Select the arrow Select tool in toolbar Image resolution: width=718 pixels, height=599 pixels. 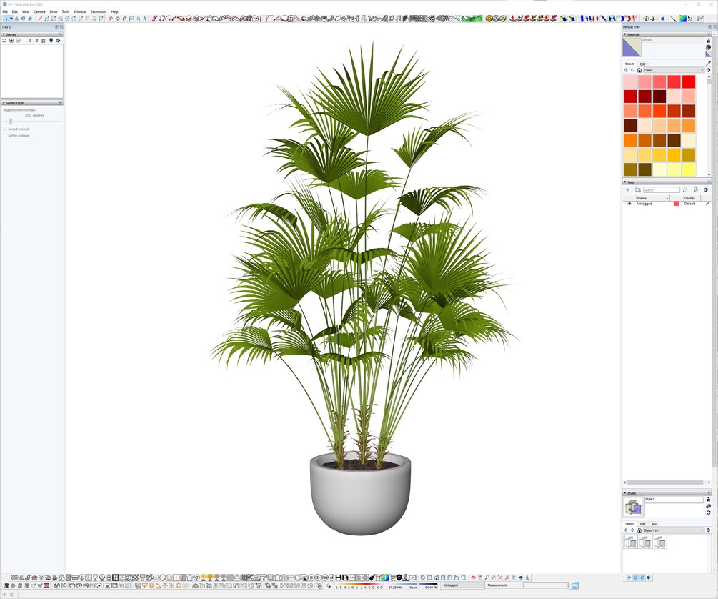point(6,19)
